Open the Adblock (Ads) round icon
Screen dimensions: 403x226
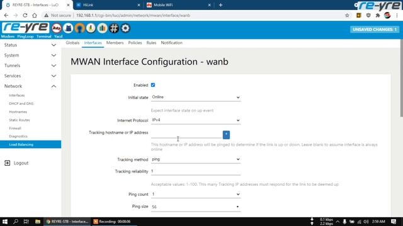pos(57,28)
